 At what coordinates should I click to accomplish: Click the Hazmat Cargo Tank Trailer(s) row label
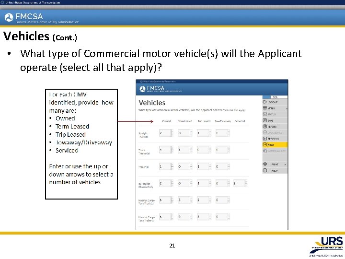[x=146, y=219]
